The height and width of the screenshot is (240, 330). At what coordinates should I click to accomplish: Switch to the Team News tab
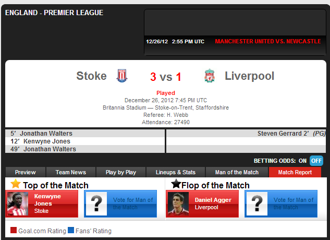tap(71, 172)
